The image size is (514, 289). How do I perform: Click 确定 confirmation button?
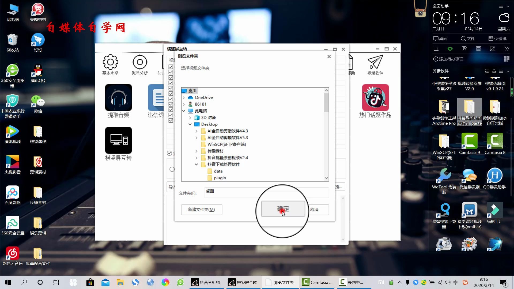(282, 209)
